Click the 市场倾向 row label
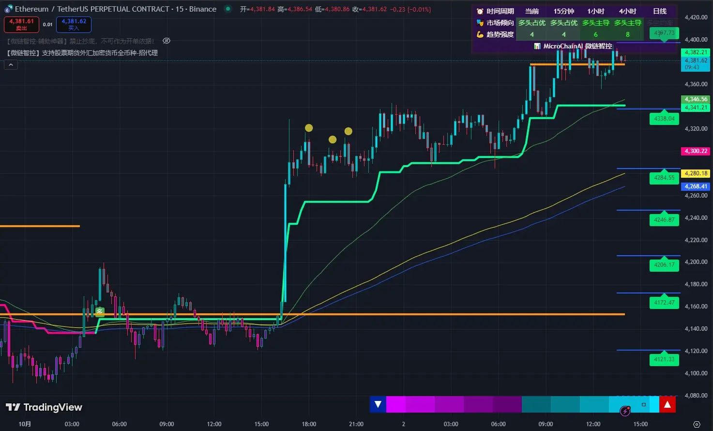This screenshot has height=431, width=713. [x=500, y=23]
